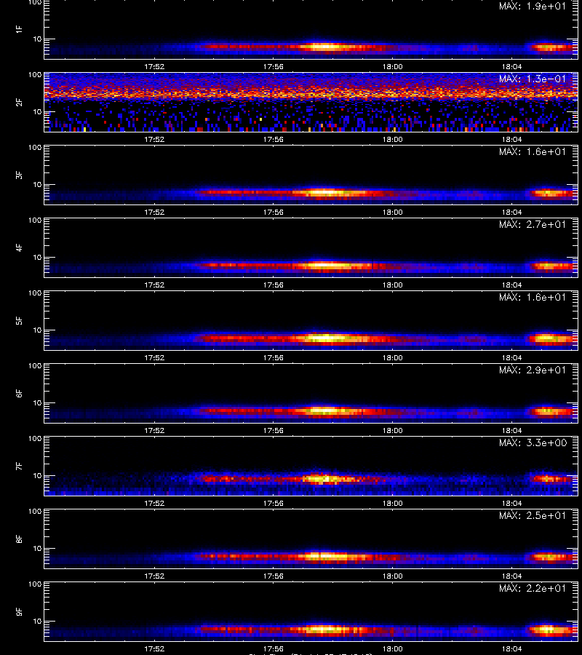Click the 18:00 time label under panel 5F

coord(393,357)
